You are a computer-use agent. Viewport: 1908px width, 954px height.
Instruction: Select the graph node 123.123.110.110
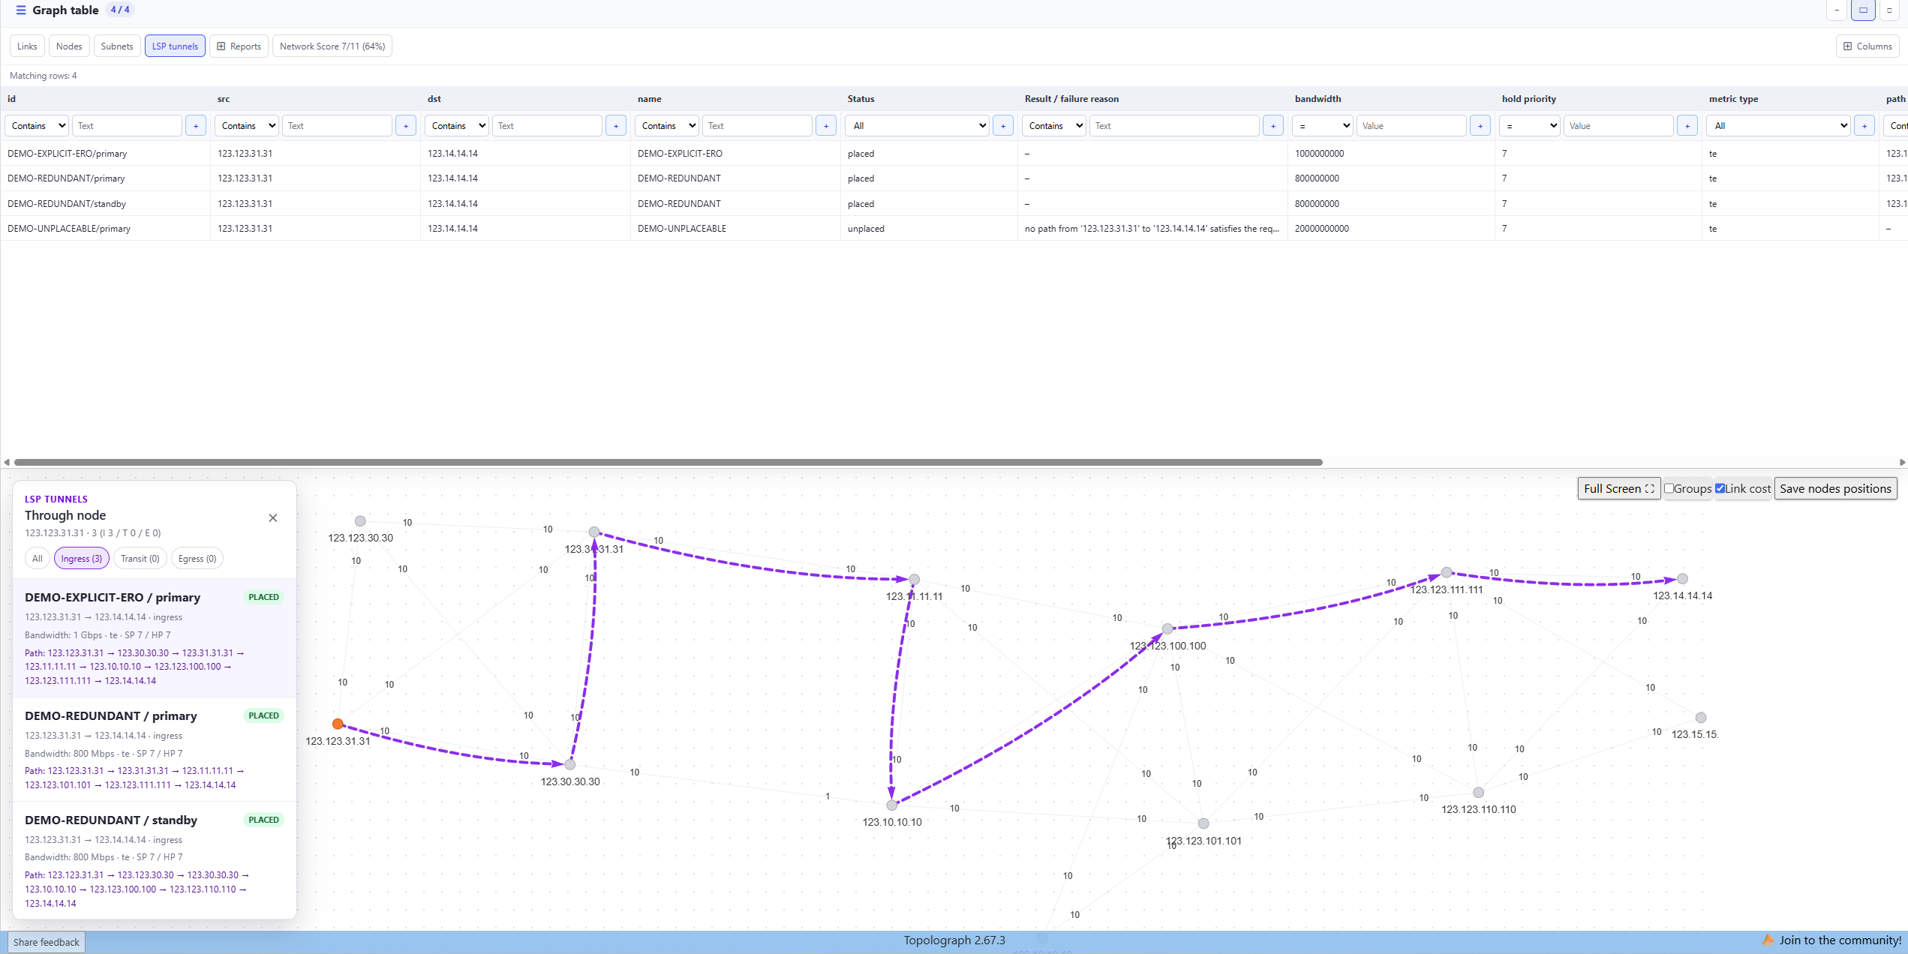coord(1478,792)
